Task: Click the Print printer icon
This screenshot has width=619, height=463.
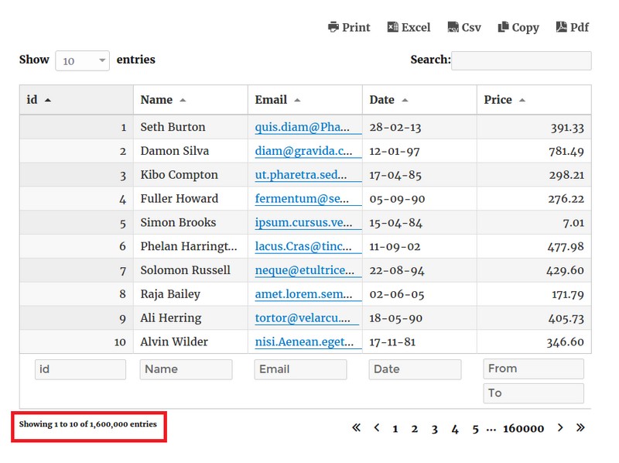Action: tap(333, 27)
